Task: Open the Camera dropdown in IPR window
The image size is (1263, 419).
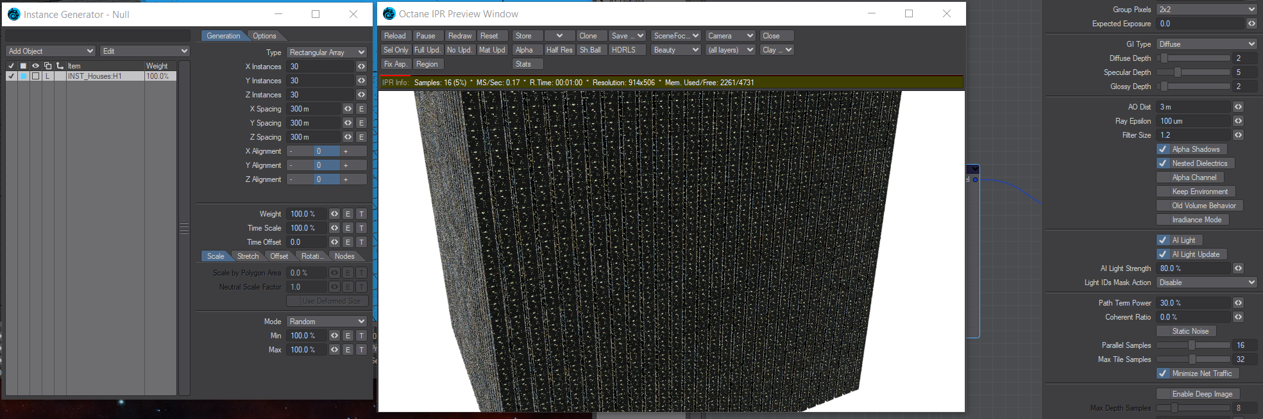Action: click(x=730, y=36)
